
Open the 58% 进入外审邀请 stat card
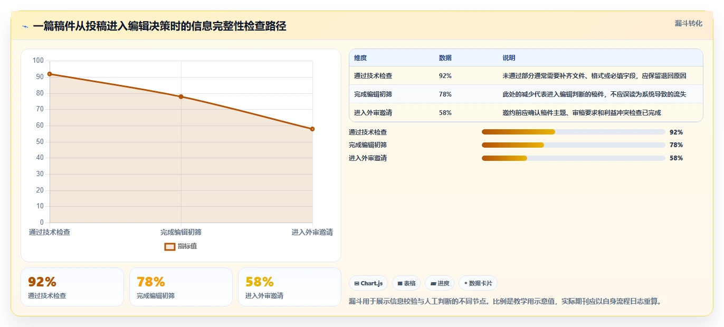pos(290,287)
